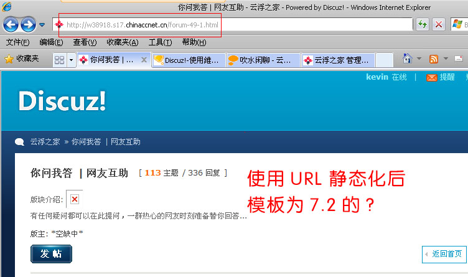Screen dimensions: 468x277
Task: Click the search provider icon beside address bar
Action: tap(457, 24)
